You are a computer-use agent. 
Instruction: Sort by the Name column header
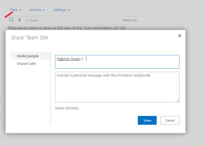pyautogui.click(x=34, y=20)
